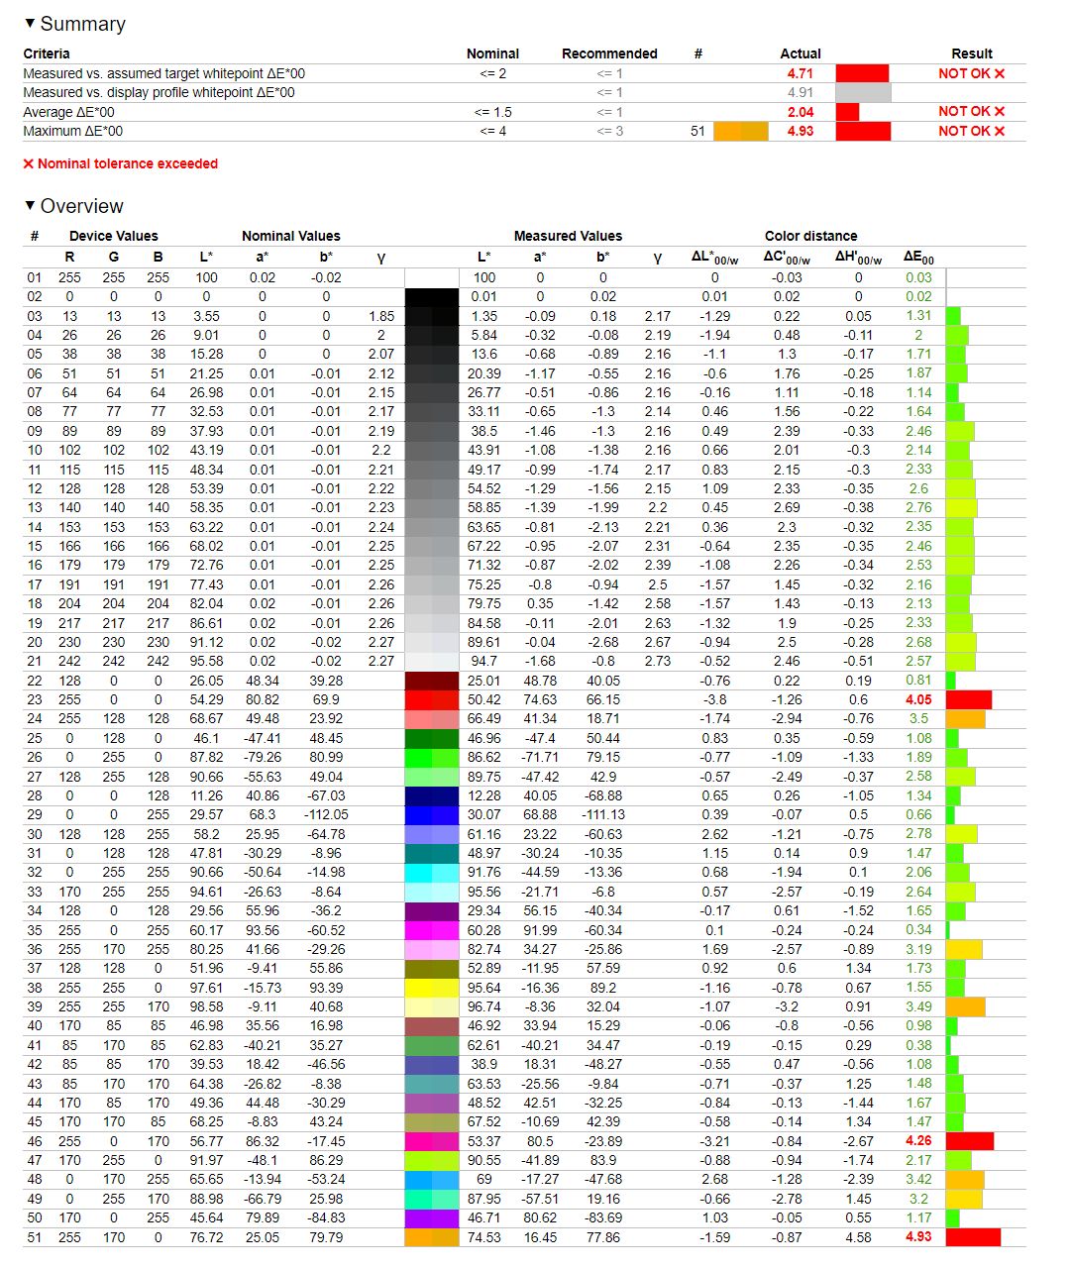Click the cyan swatch in row 32
Viewport: 1070px width, 1268px height.
coord(432,872)
